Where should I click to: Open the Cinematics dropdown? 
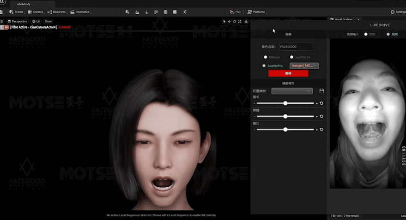pos(80,12)
